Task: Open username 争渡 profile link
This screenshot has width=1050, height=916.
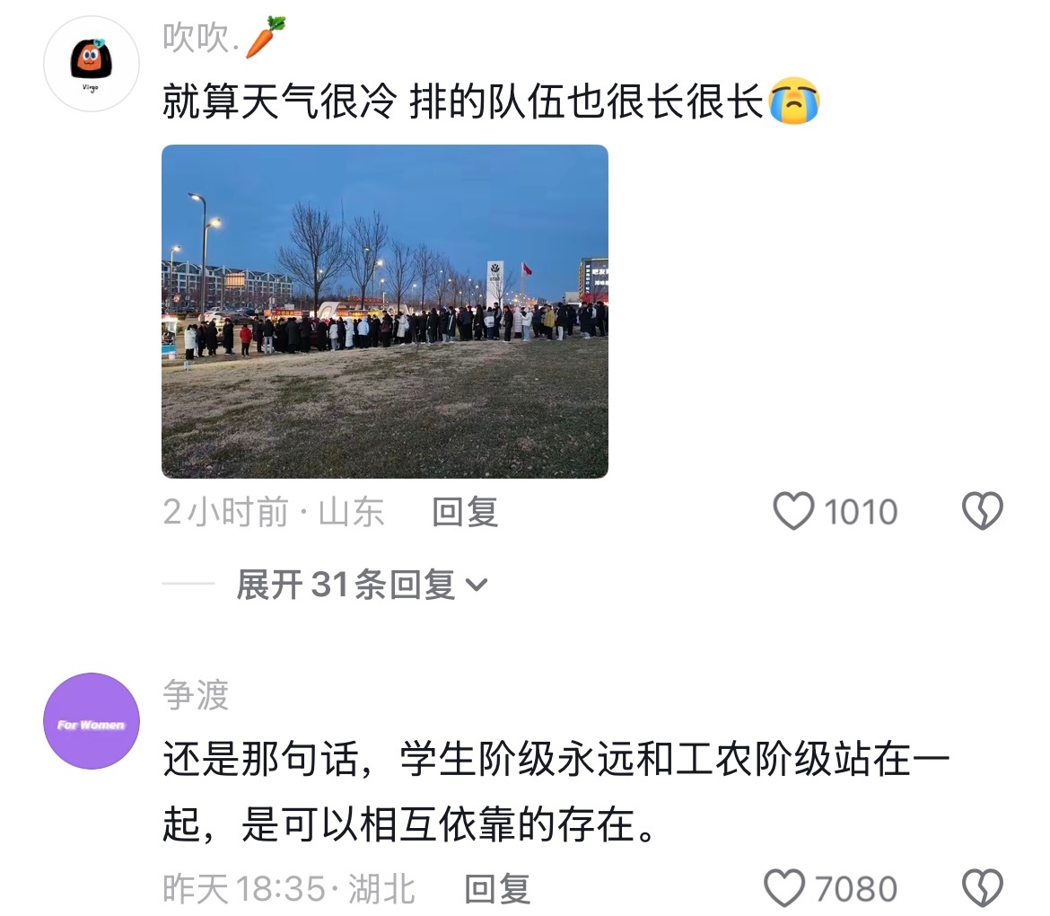Action: click(196, 695)
